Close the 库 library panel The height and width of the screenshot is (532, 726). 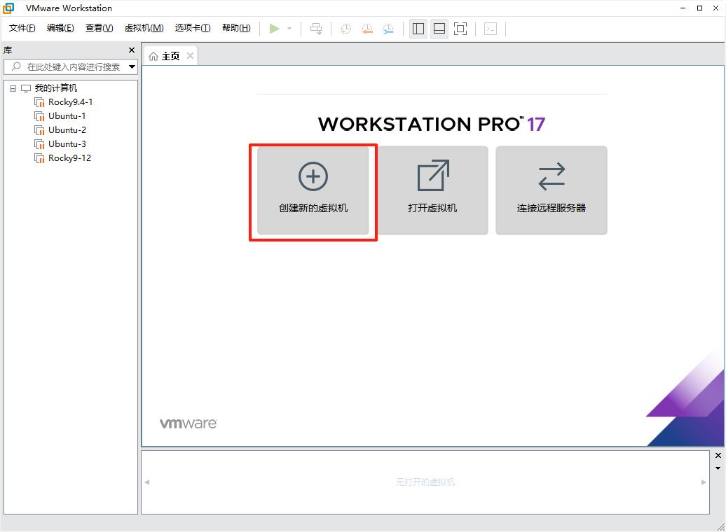tap(132, 50)
